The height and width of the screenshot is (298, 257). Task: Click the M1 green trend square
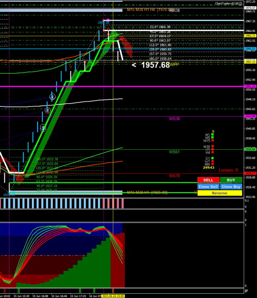pos(212,134)
